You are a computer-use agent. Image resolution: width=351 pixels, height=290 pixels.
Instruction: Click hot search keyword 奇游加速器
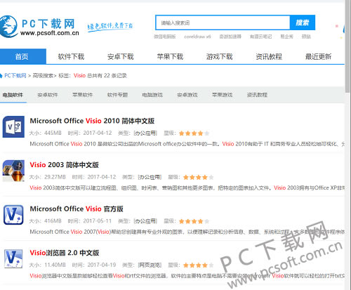coord(230,37)
